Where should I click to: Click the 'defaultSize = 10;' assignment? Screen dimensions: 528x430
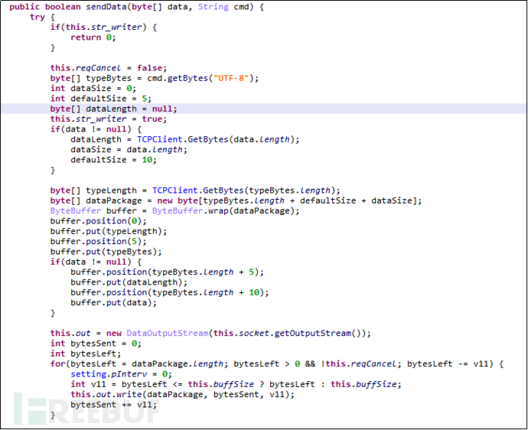pos(113,160)
